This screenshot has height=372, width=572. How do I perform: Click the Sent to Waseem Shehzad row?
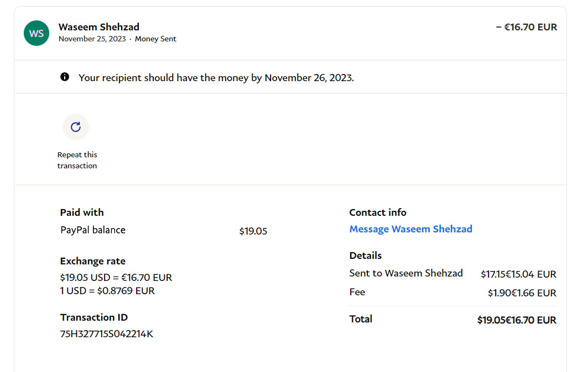point(453,274)
